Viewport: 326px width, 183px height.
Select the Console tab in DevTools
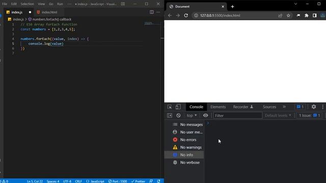pyautogui.click(x=196, y=107)
